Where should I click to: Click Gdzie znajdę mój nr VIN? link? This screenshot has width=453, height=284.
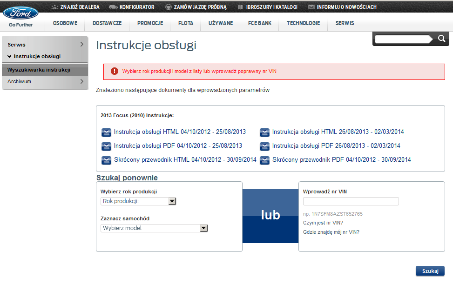(331, 232)
